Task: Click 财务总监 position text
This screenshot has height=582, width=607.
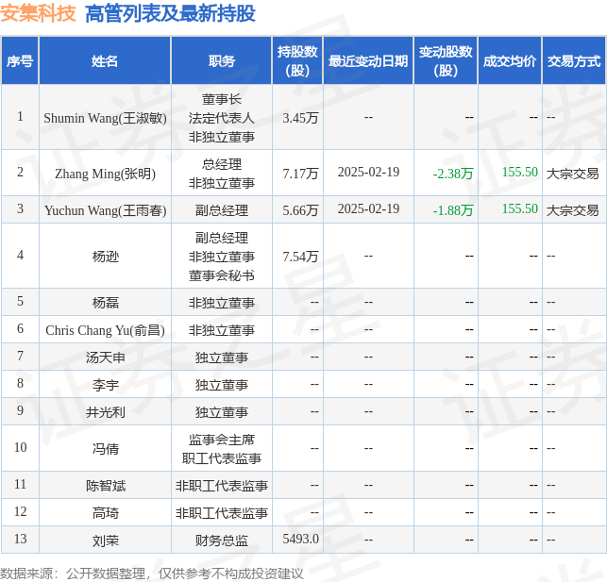Action: (222, 540)
